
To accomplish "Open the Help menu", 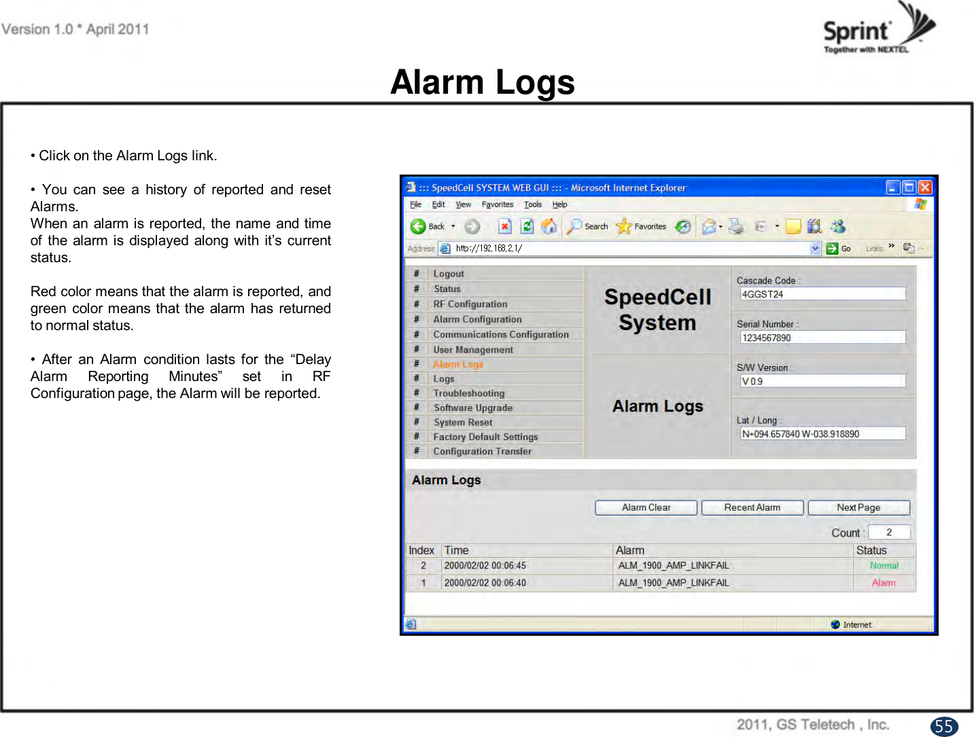I will 559,204.
